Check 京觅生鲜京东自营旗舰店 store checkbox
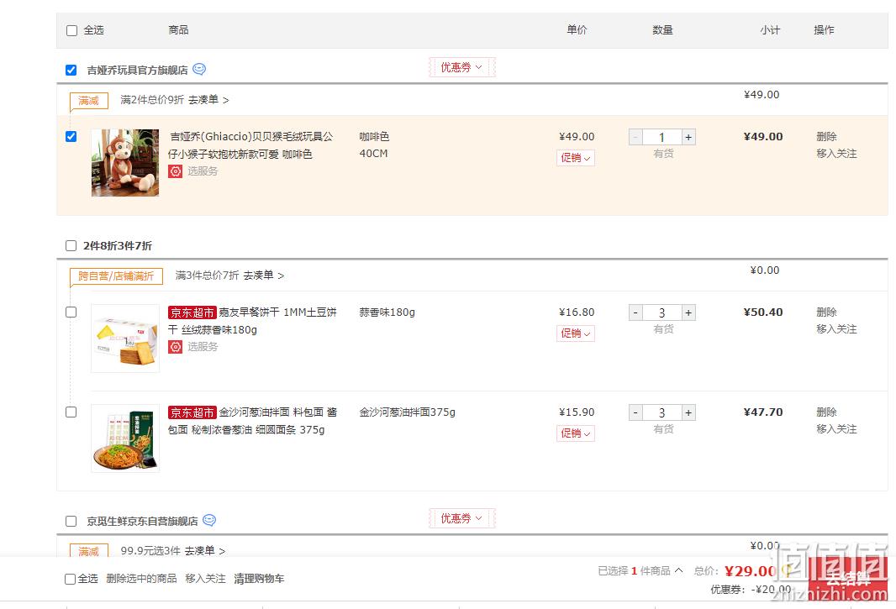This screenshot has height=609, width=896. point(71,521)
